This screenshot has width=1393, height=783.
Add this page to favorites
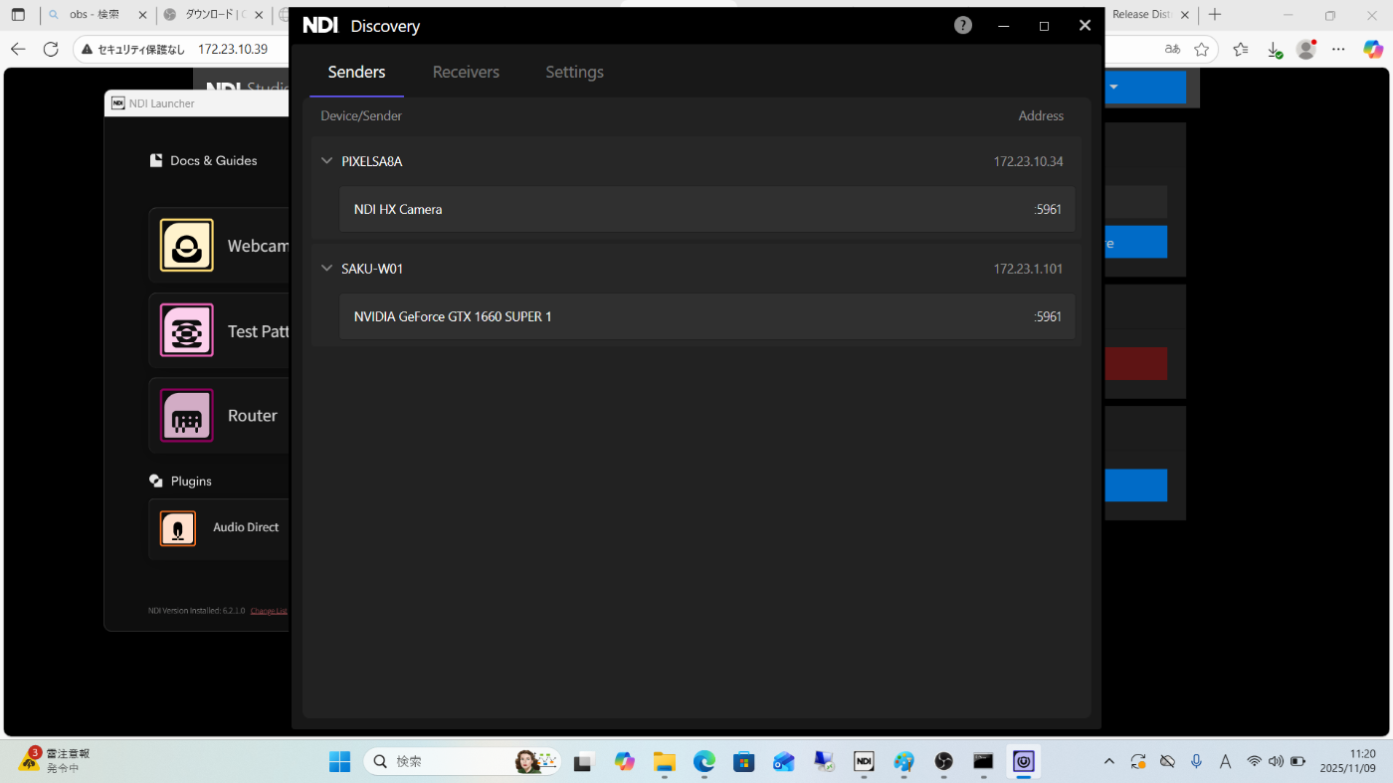pyautogui.click(x=1202, y=49)
